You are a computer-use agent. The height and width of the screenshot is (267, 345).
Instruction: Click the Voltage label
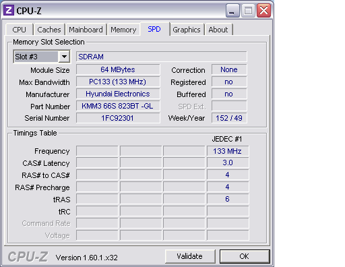(57, 235)
